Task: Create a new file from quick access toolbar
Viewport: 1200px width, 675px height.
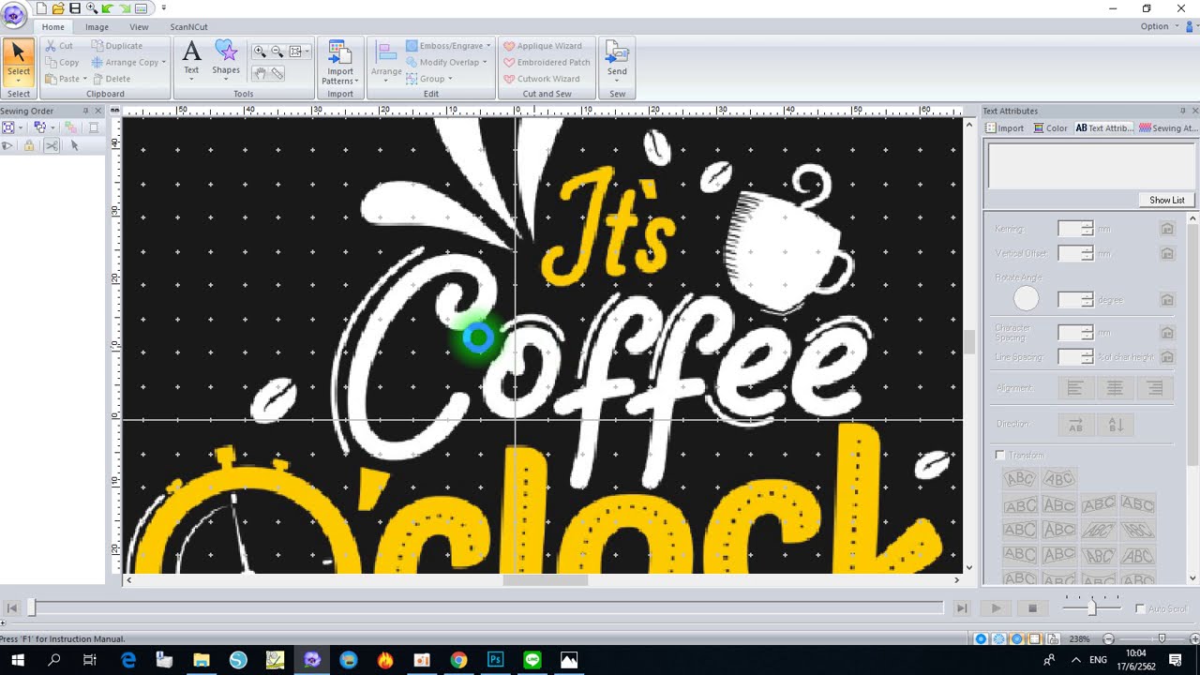Action: [x=40, y=8]
